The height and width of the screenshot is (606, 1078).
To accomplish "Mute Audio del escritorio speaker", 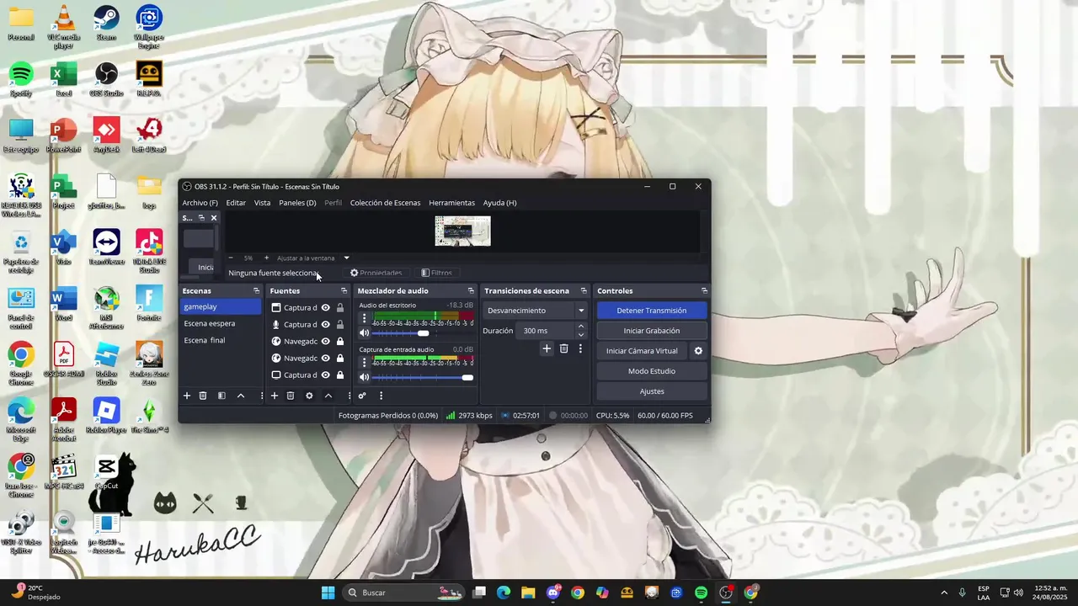I will coord(364,333).
